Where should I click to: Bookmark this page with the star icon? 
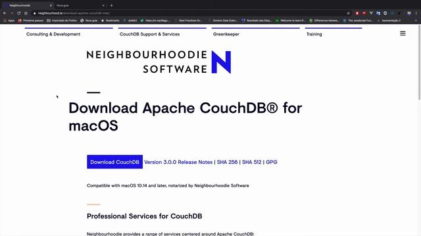pos(349,13)
